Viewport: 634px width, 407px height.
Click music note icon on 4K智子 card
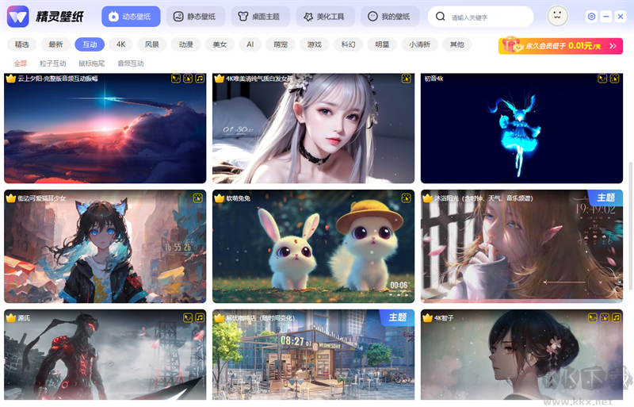click(x=617, y=317)
